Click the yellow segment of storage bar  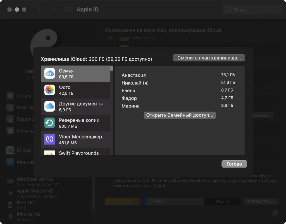(x=118, y=201)
